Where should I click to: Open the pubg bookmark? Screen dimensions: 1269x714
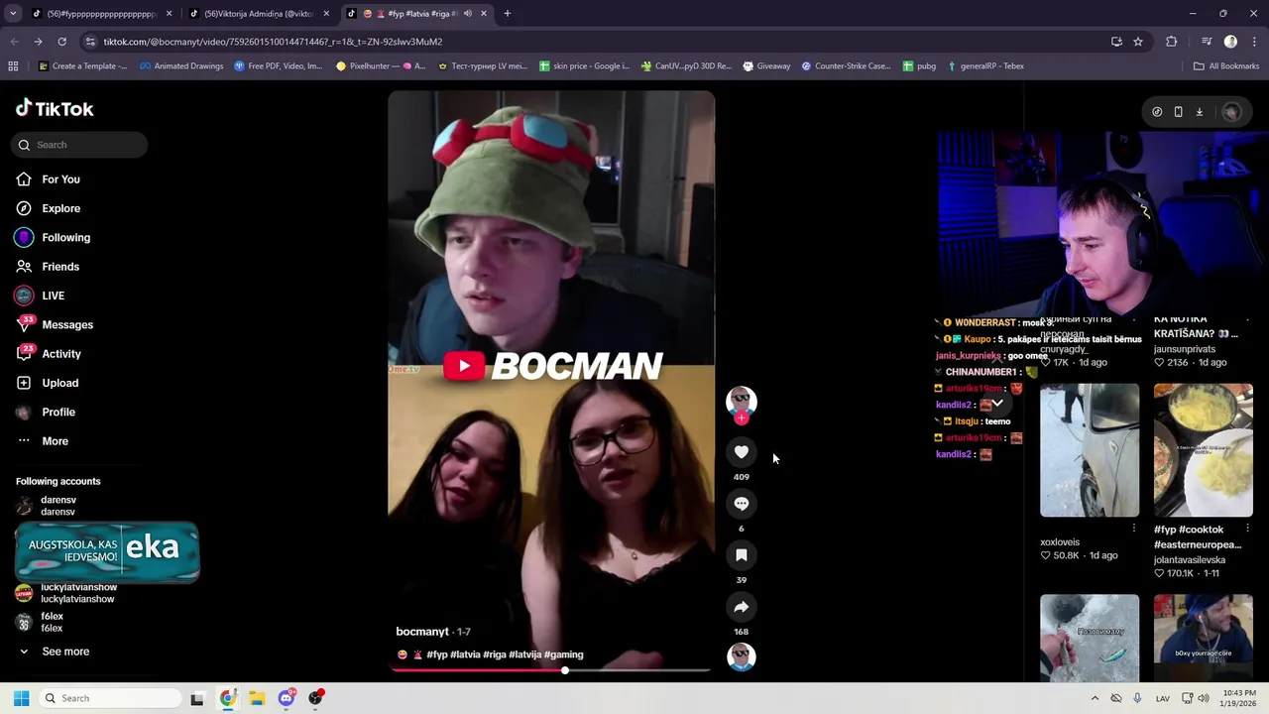pyautogui.click(x=919, y=66)
